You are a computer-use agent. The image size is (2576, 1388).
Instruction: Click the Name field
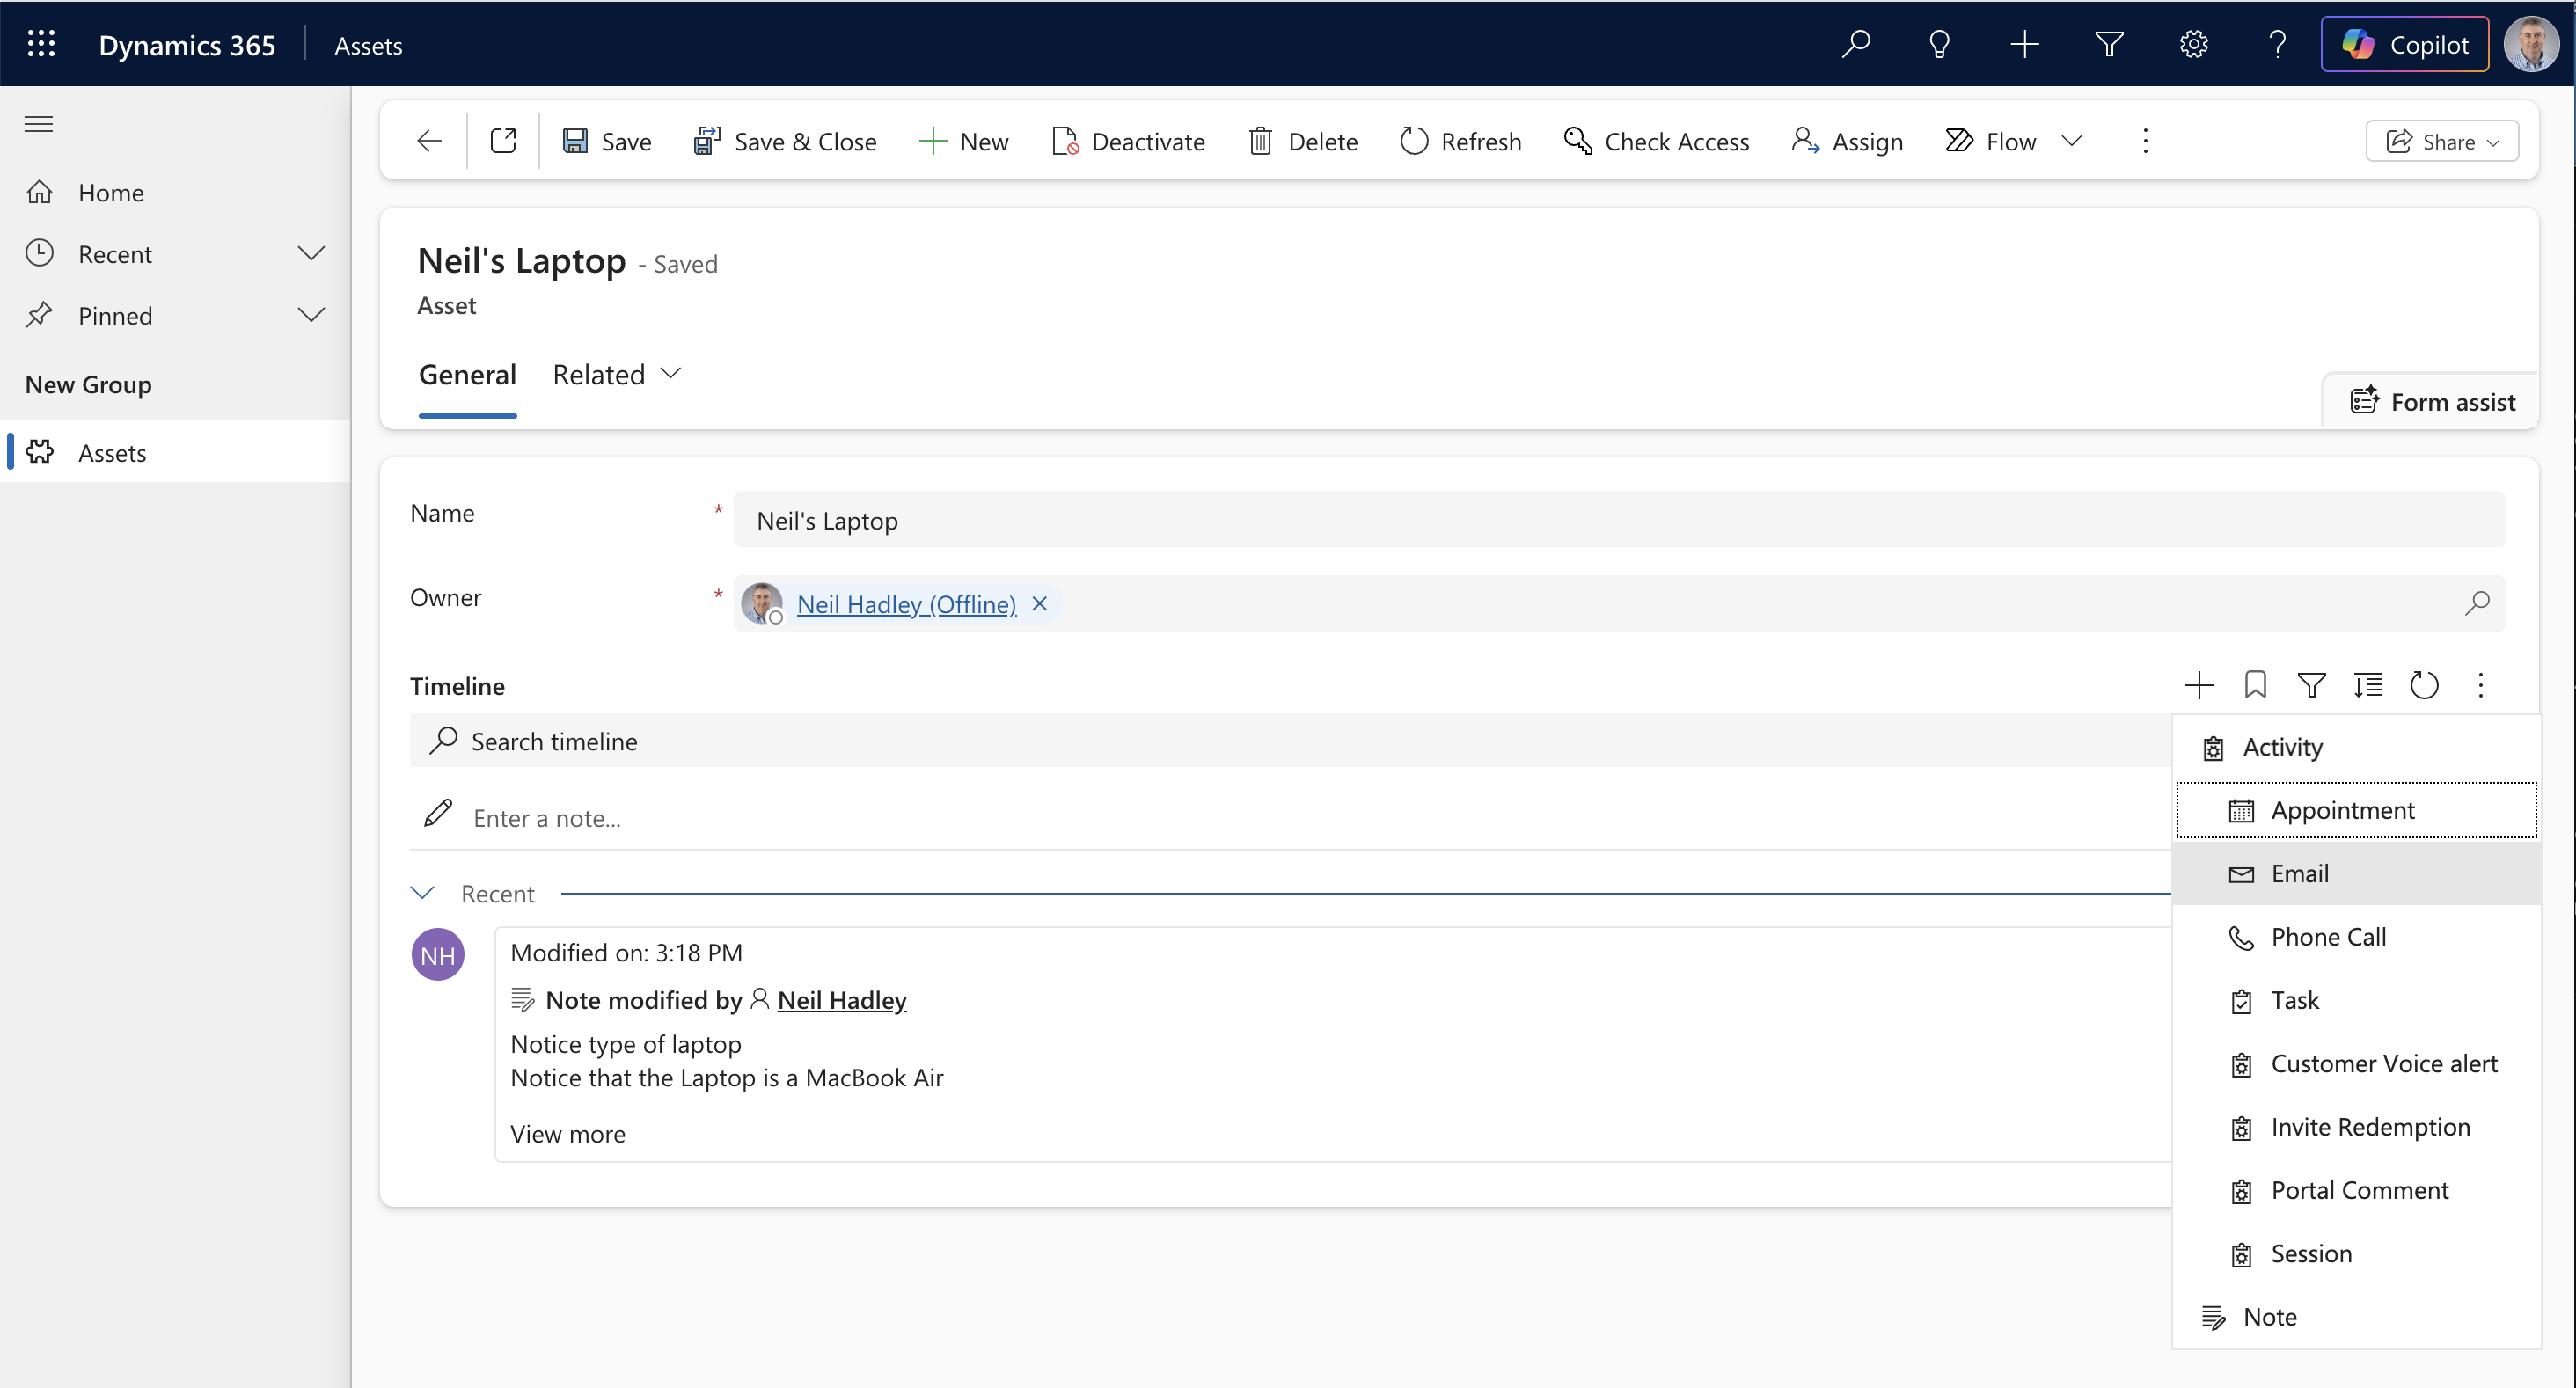[1618, 520]
